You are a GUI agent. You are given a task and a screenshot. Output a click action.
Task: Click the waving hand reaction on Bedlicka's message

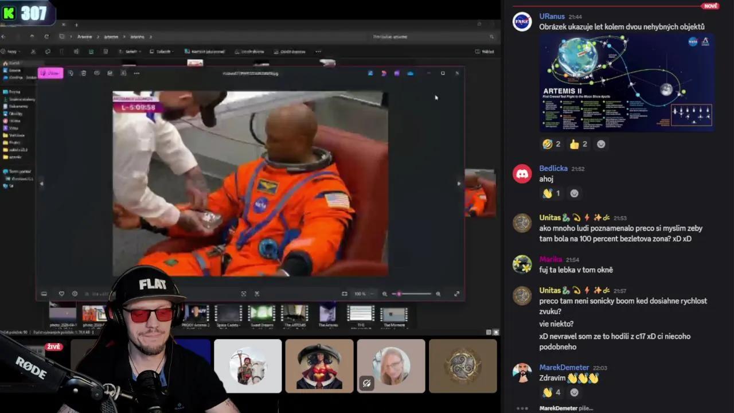coord(552,193)
